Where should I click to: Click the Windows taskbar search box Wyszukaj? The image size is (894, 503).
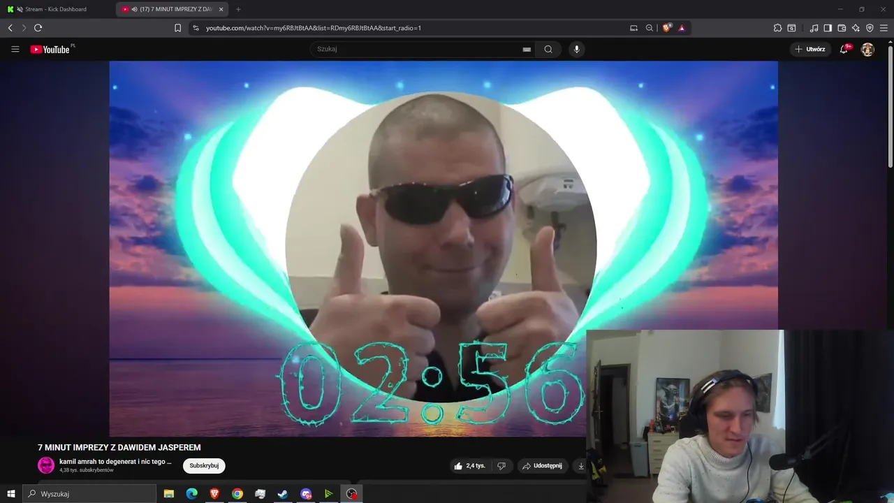click(x=89, y=494)
